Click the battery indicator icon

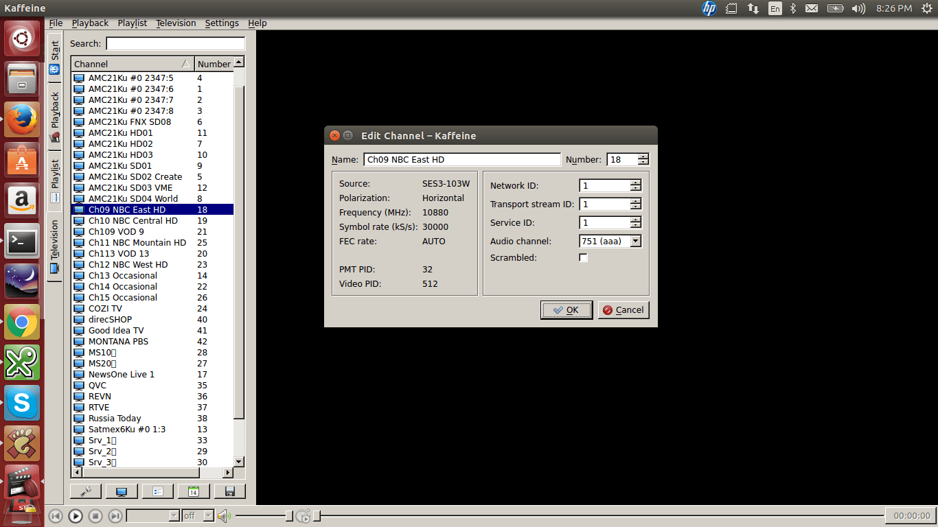[x=835, y=9]
